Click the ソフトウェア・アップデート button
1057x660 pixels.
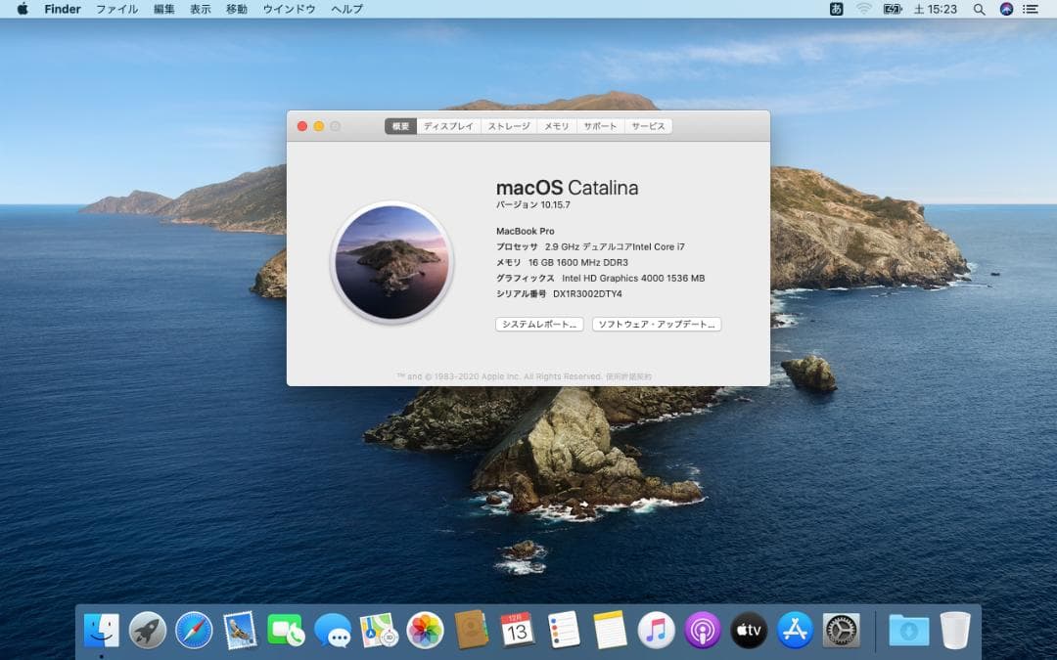click(x=656, y=324)
